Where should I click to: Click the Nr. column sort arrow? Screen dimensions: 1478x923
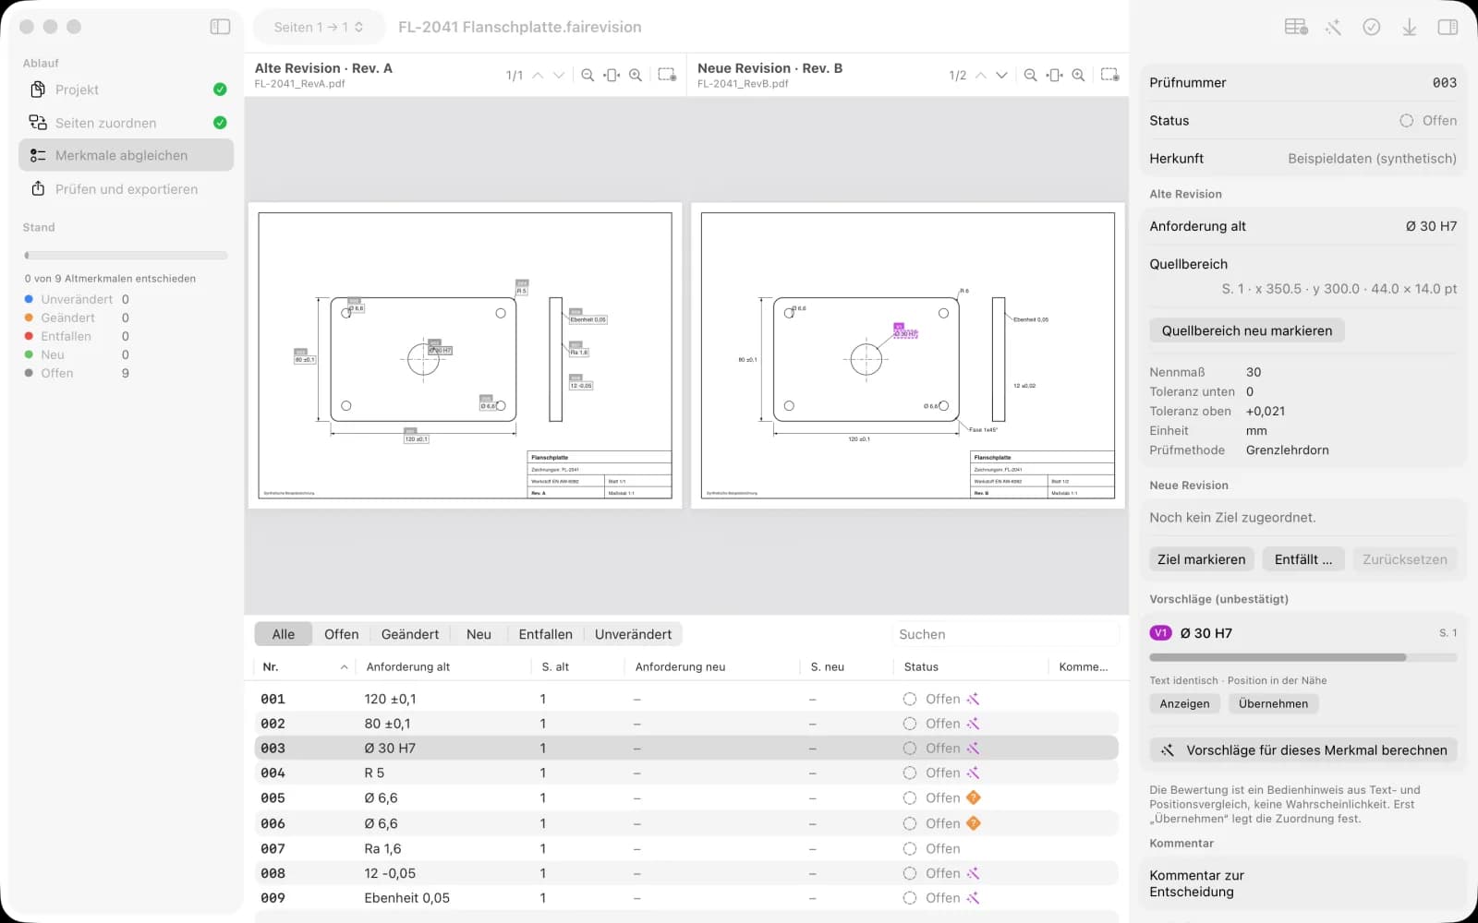click(x=344, y=666)
